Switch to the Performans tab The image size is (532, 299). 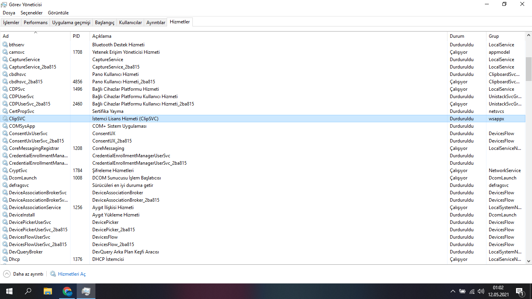coord(35,23)
